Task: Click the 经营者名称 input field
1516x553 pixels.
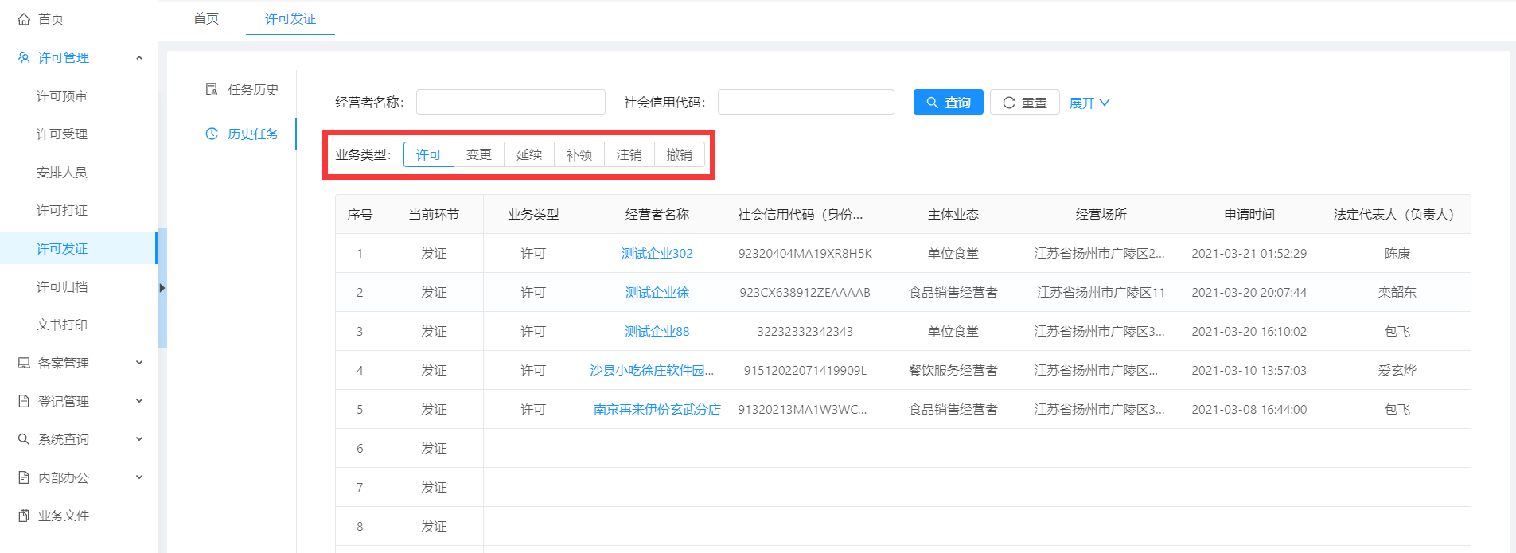Action: tap(510, 102)
